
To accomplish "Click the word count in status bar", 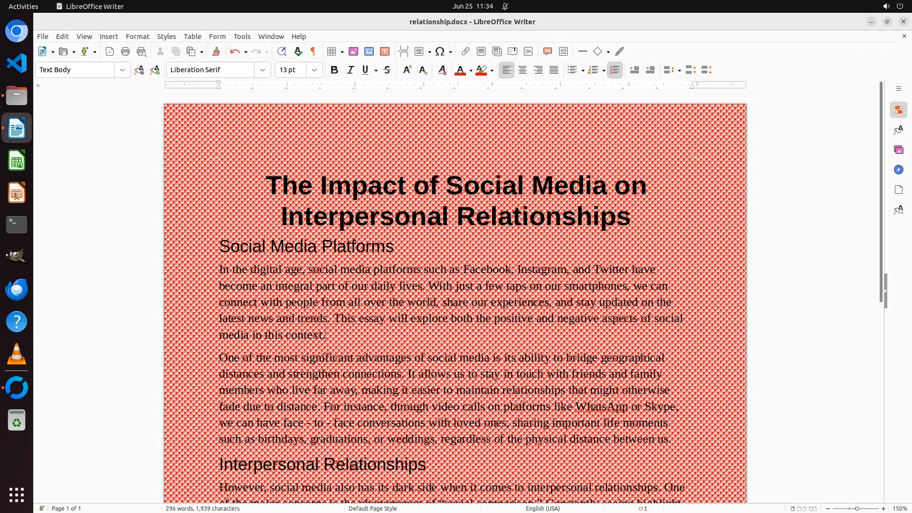I will 202,508.
